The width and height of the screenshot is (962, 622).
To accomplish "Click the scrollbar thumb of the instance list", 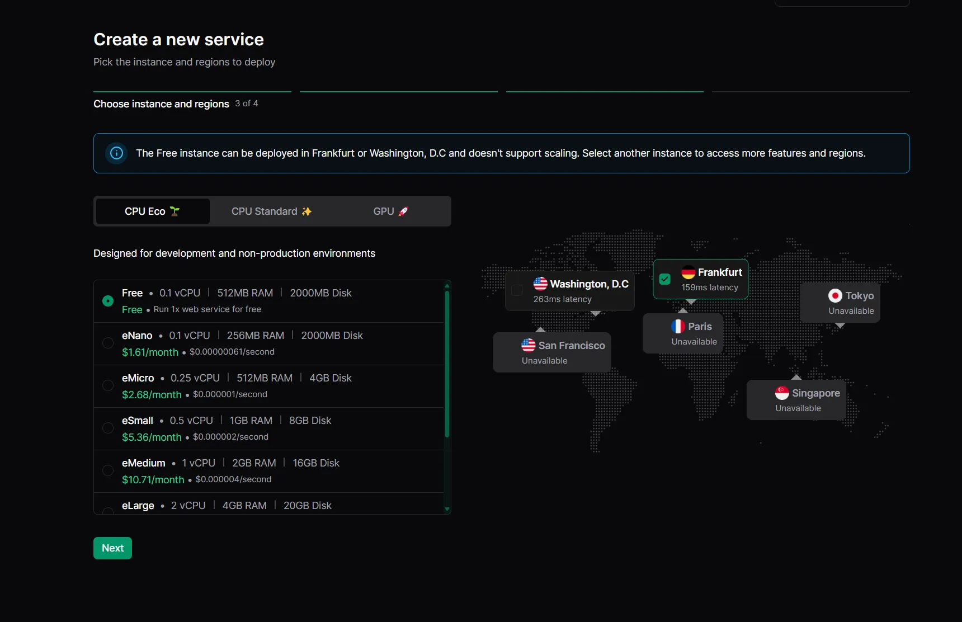I will (447, 364).
